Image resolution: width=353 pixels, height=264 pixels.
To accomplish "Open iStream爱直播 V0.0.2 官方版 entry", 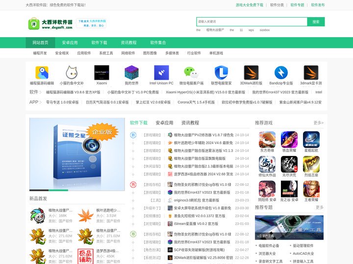I will (x=196, y=224).
